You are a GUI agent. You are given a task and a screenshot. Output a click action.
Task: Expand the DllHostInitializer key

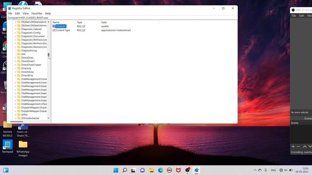pos(16,118)
